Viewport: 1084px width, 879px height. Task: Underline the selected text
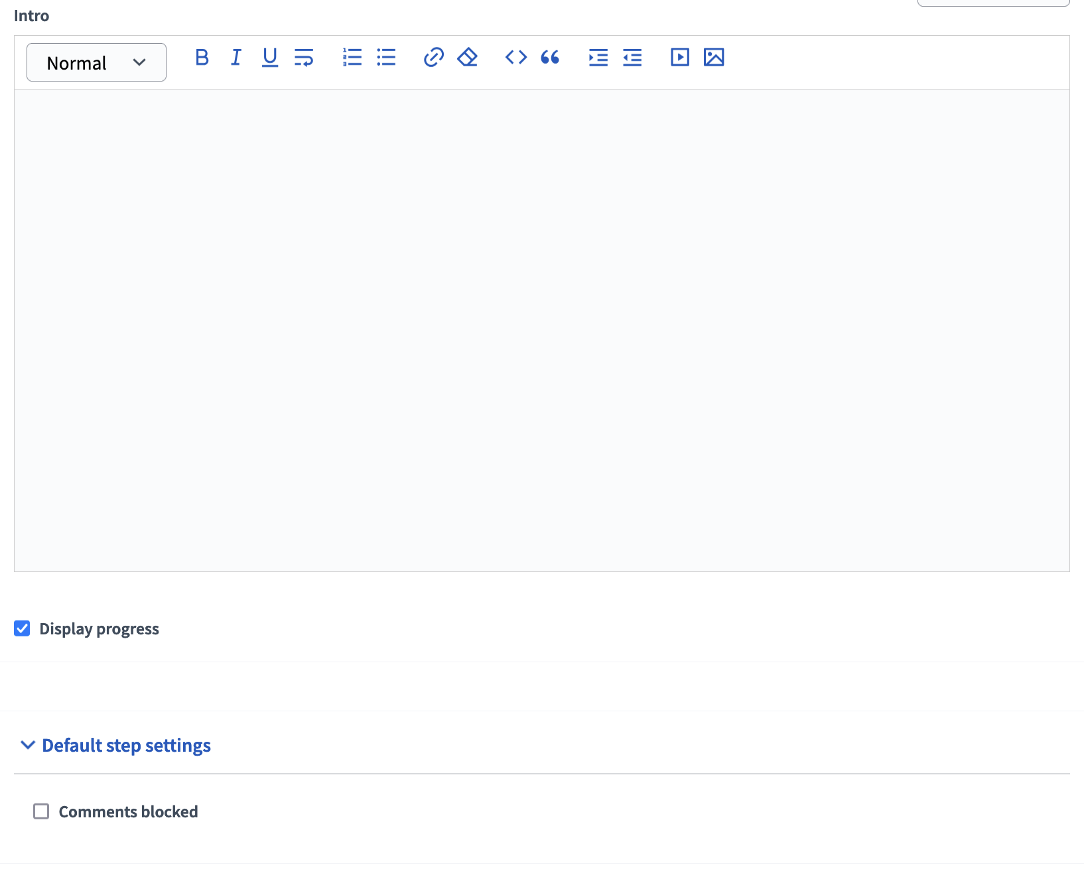[x=269, y=58]
